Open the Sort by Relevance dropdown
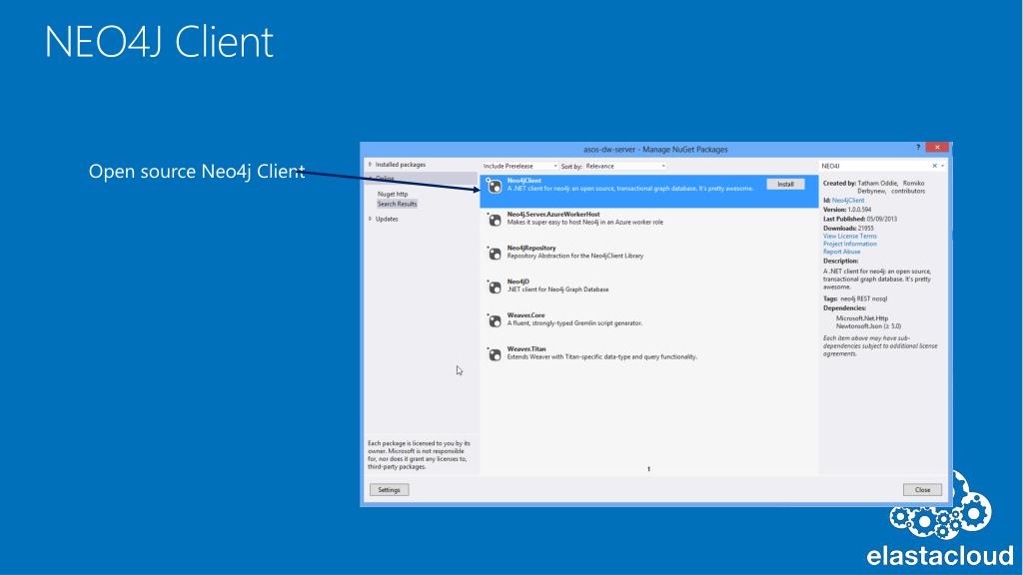The image size is (1023, 575). 625,167
